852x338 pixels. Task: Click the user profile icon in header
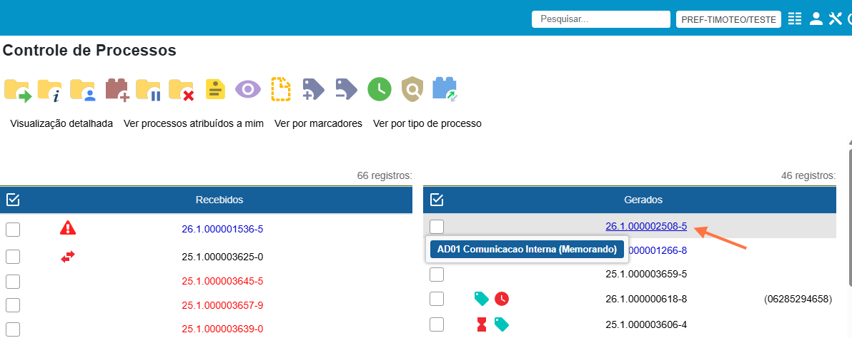[x=816, y=19]
